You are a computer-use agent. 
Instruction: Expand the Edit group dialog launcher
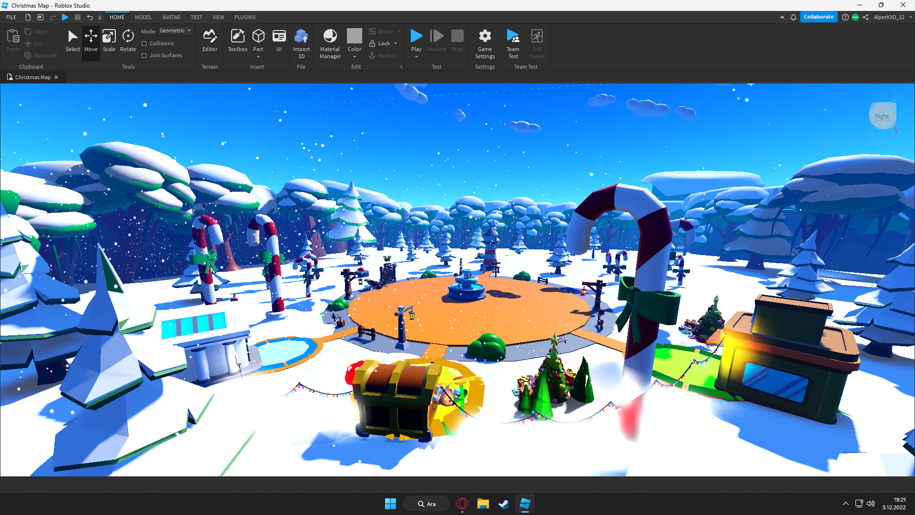click(401, 67)
